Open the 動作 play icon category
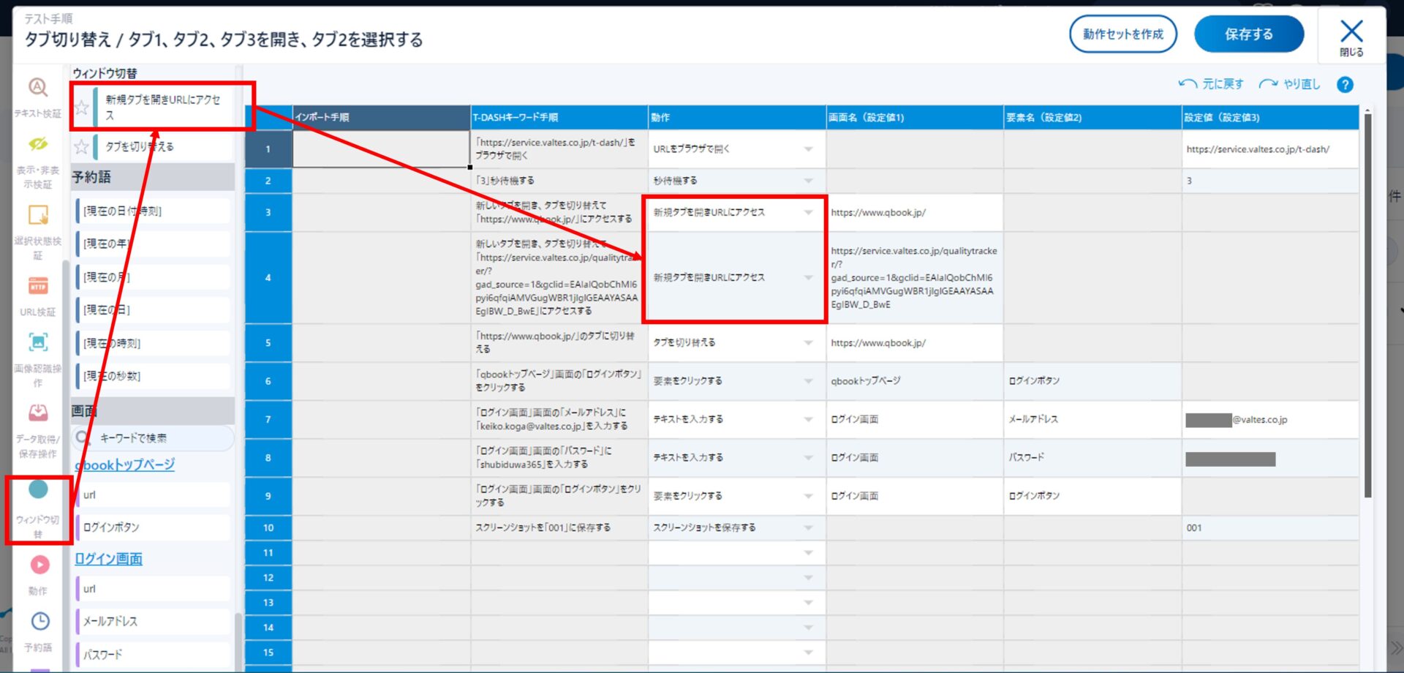Image resolution: width=1404 pixels, height=673 pixels. click(x=39, y=565)
